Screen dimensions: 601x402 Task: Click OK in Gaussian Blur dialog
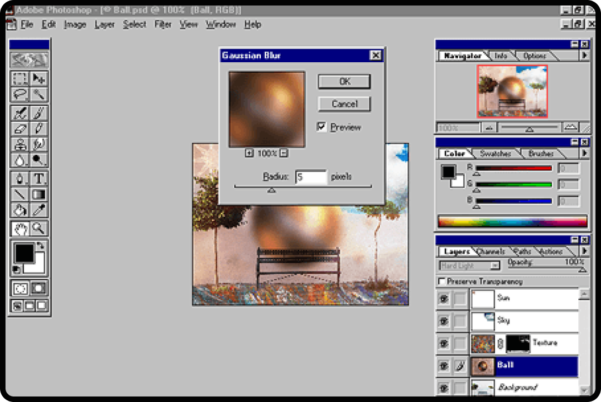pyautogui.click(x=344, y=82)
